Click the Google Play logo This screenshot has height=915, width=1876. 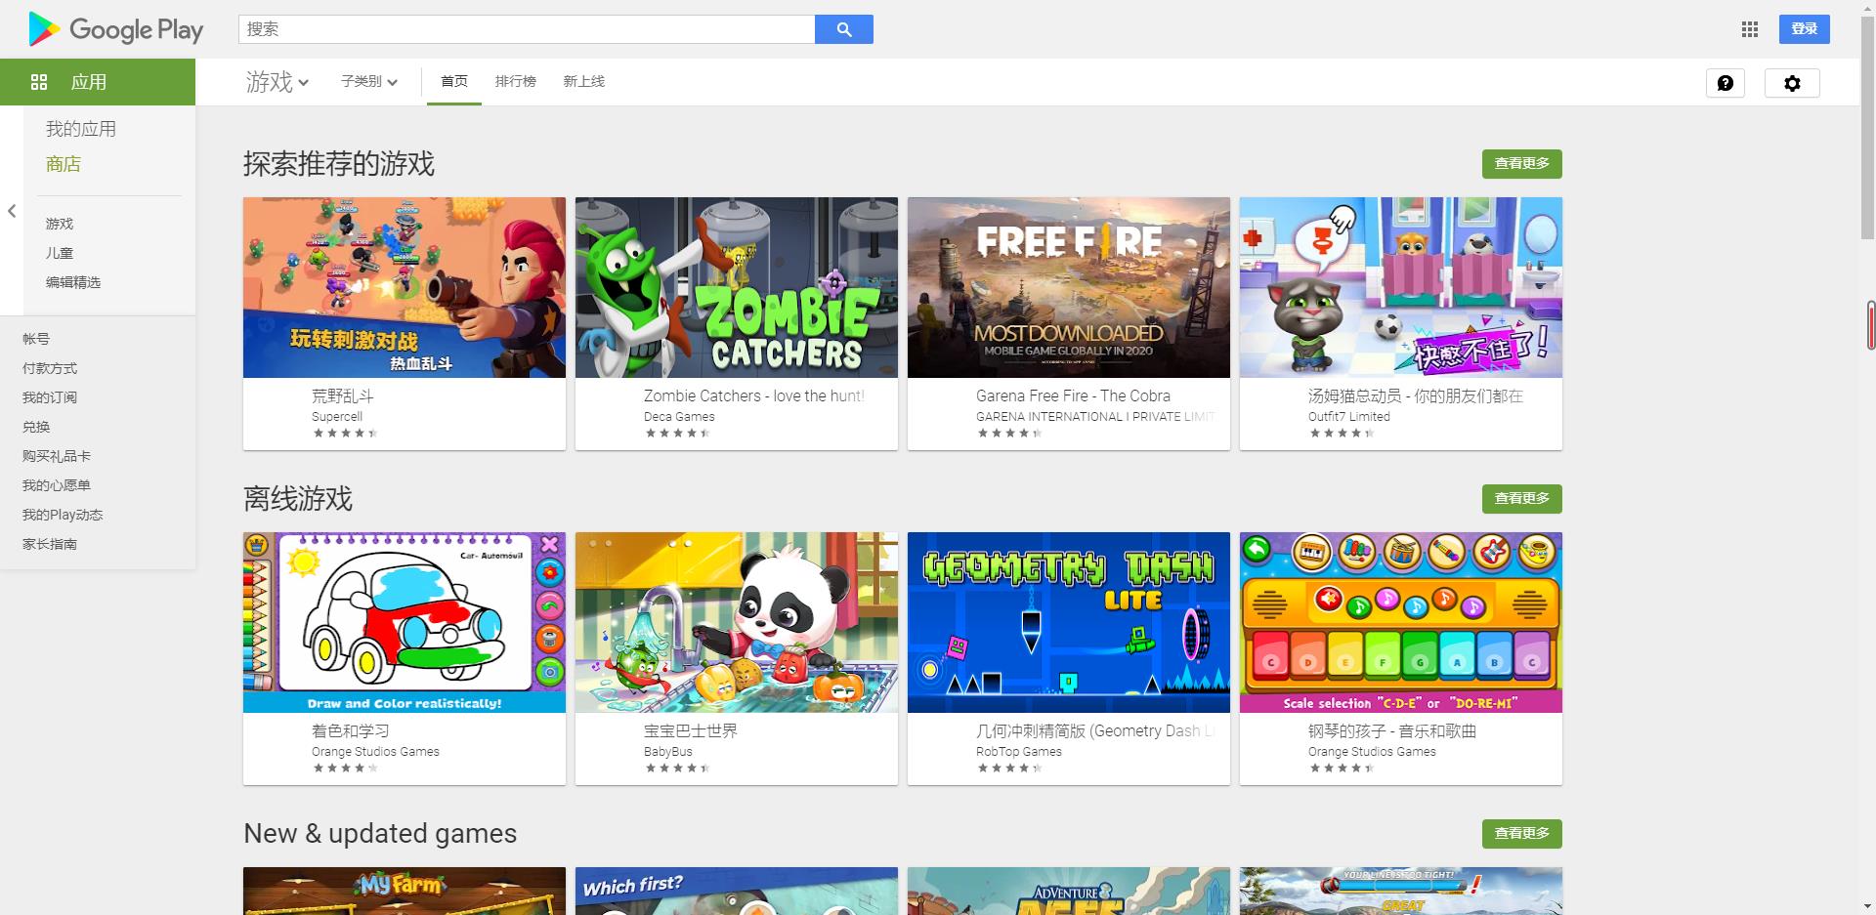pos(115,29)
